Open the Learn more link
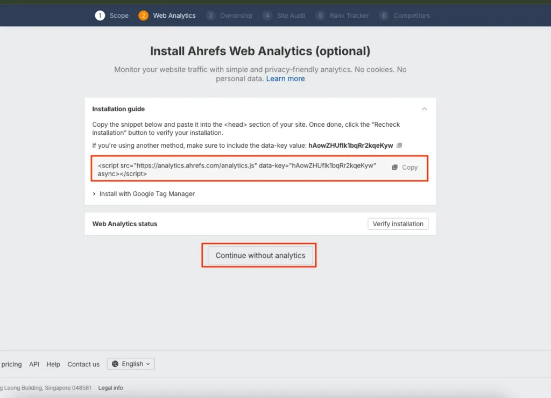 285,78
